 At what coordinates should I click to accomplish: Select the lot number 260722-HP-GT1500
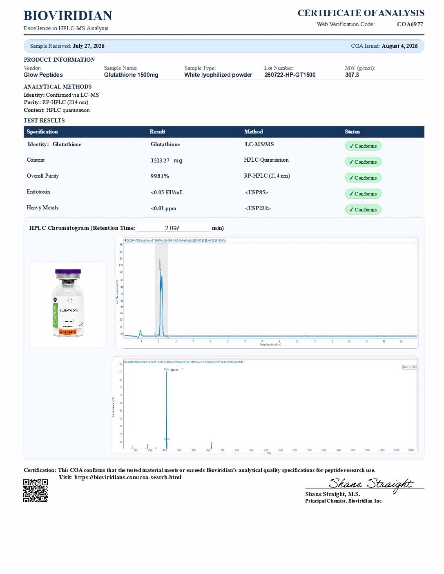[x=290, y=75]
